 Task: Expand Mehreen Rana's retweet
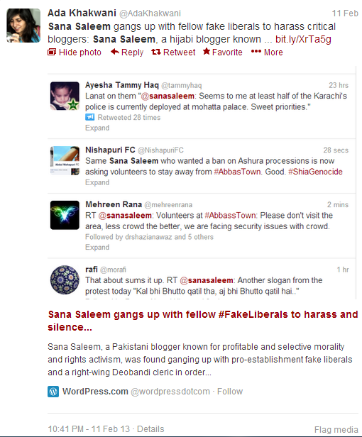[x=97, y=247]
